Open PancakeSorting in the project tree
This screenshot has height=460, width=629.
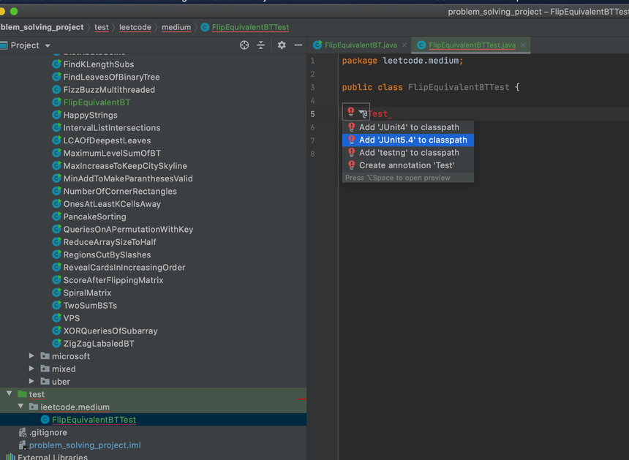coord(94,216)
